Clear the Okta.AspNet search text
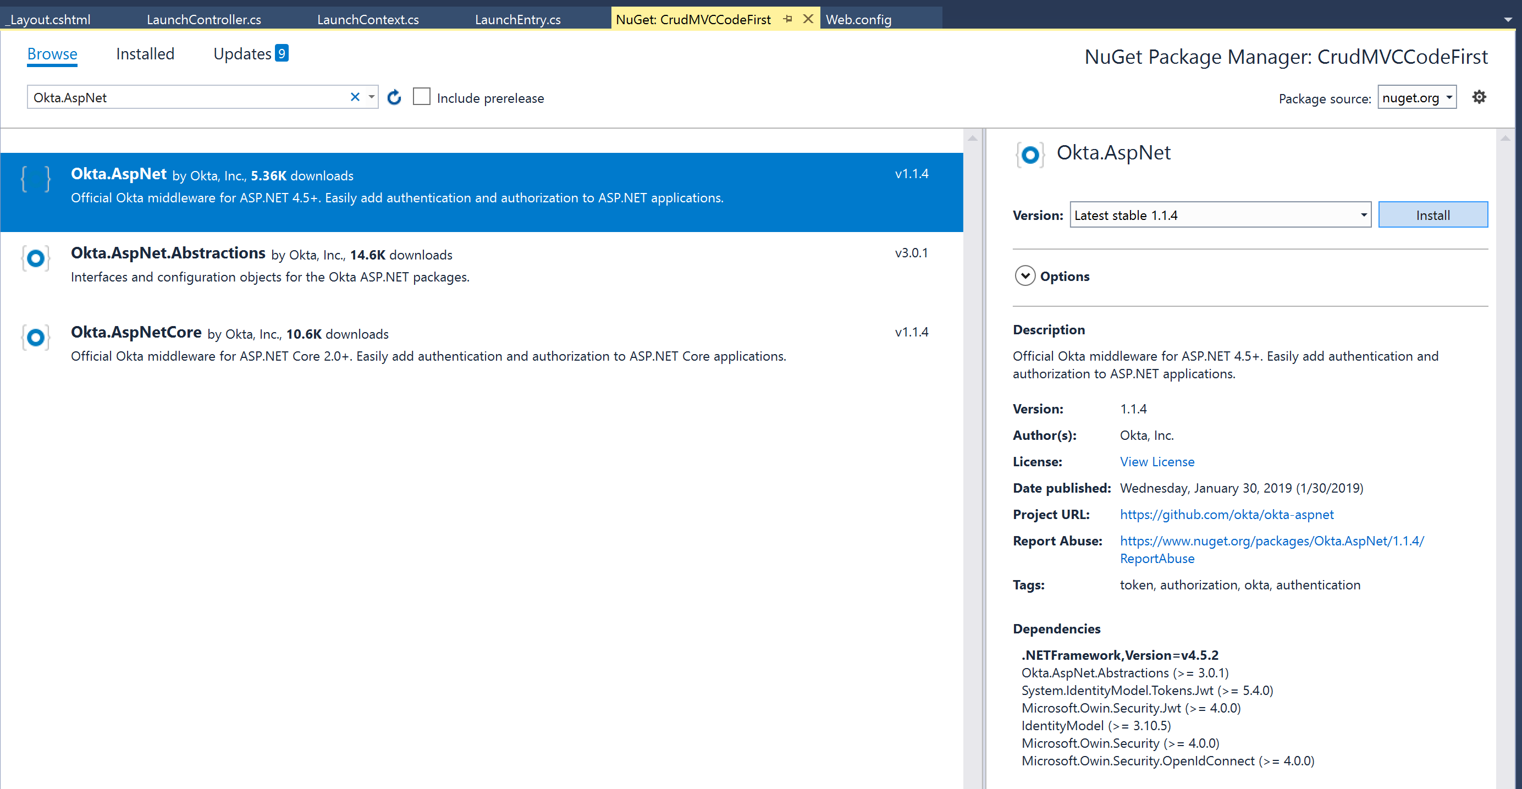1522x789 pixels. click(x=355, y=97)
